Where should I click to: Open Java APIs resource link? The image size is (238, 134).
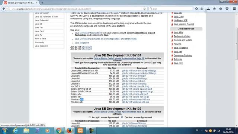click(x=178, y=32)
